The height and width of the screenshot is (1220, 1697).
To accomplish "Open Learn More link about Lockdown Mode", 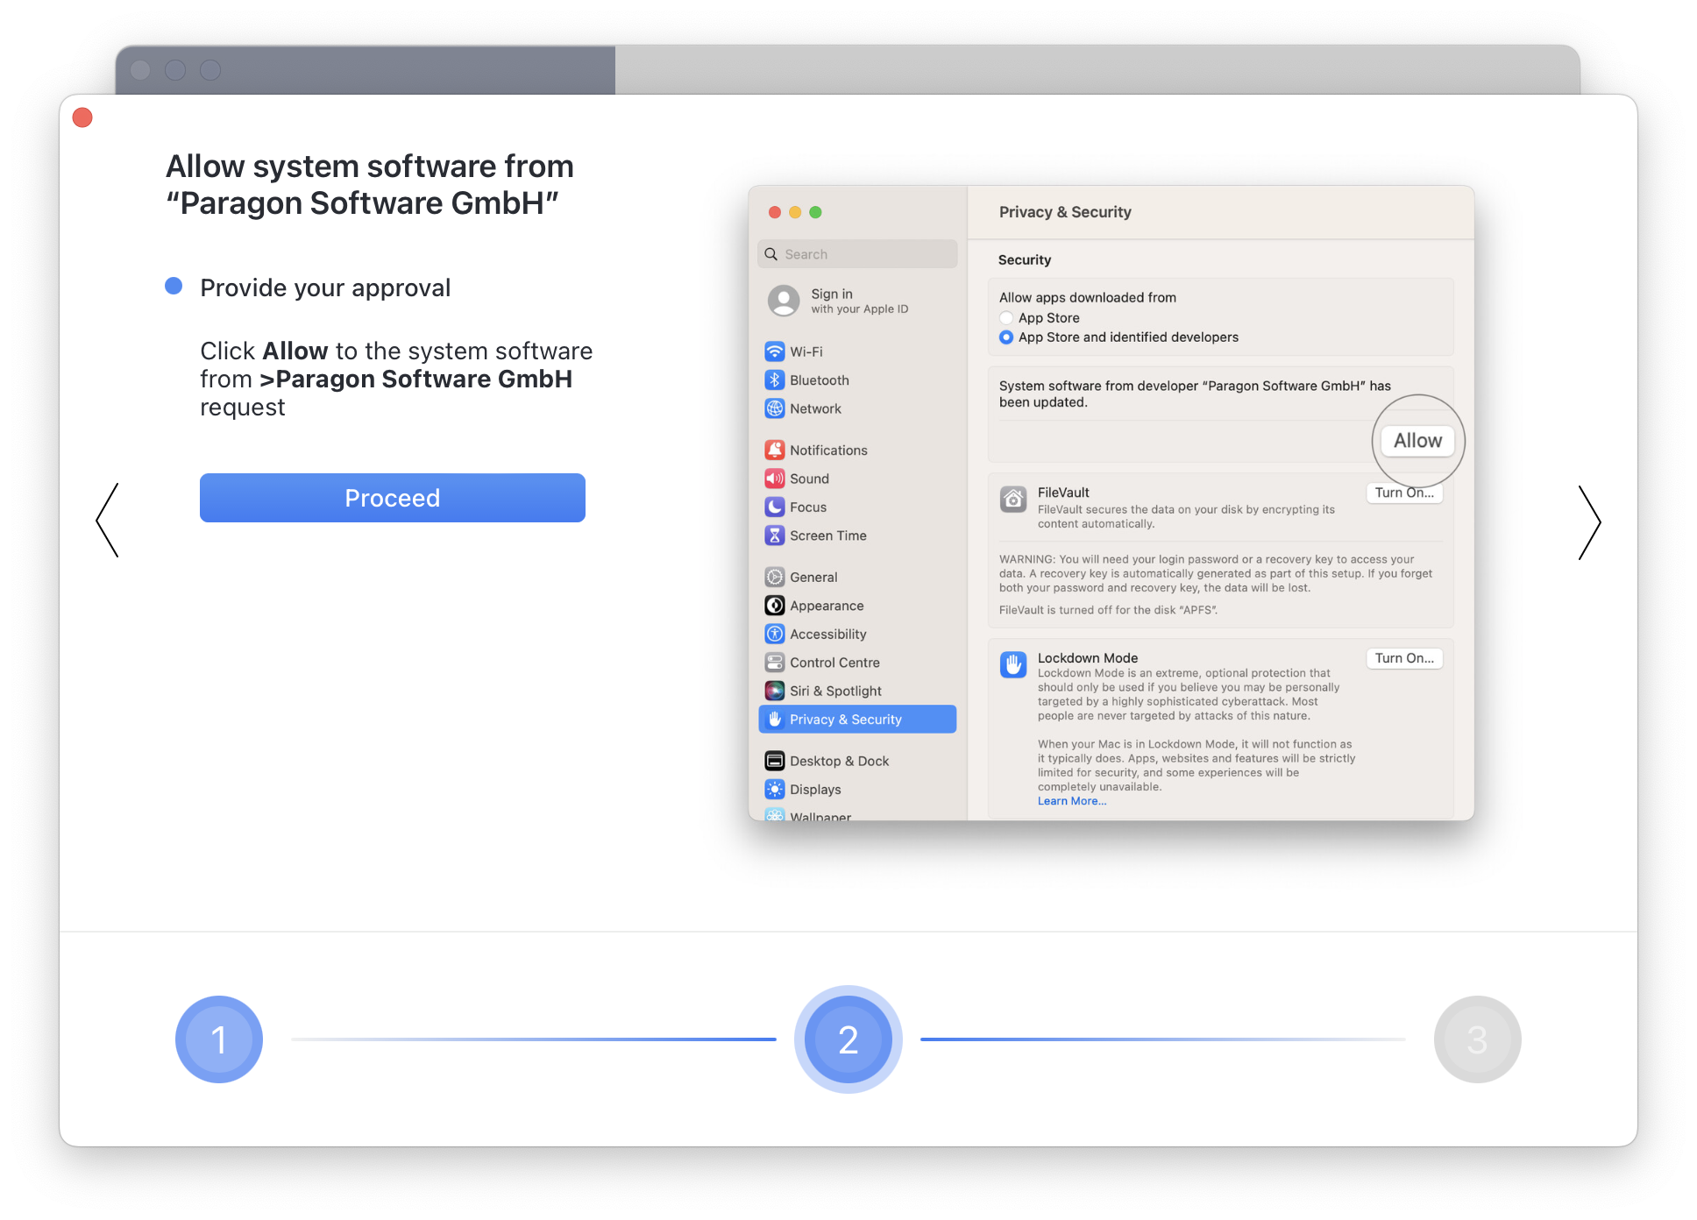I will click(x=1072, y=801).
